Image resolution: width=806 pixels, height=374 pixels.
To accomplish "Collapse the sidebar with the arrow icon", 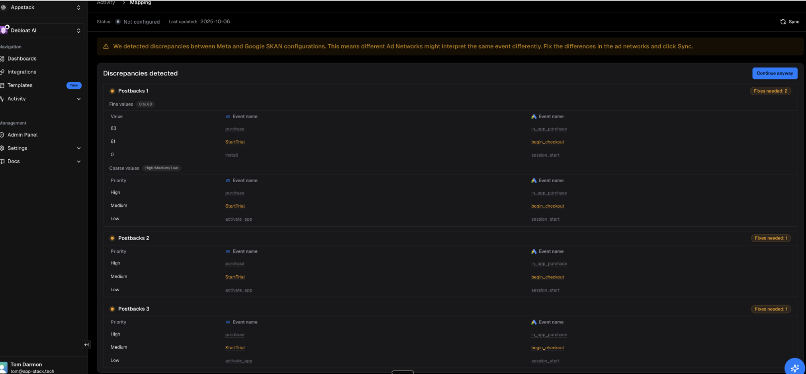I will [x=86, y=345].
